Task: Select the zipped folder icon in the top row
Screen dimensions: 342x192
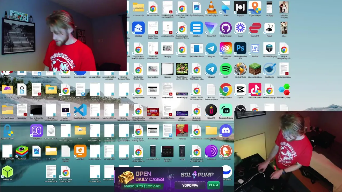Action: click(138, 7)
